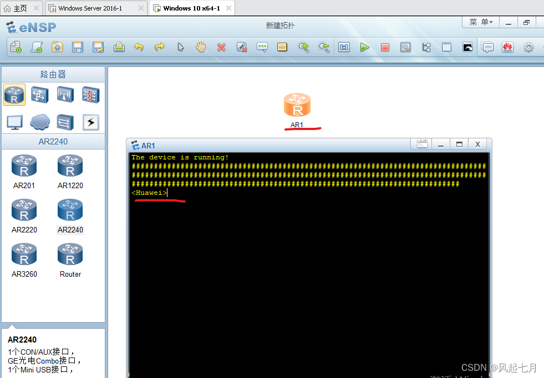
Task: Select the switch device category
Action: [x=39, y=95]
